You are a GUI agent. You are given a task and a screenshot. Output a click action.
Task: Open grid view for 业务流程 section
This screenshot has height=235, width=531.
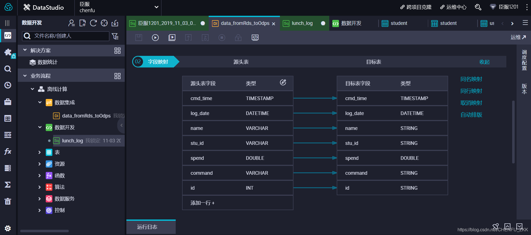118,76
